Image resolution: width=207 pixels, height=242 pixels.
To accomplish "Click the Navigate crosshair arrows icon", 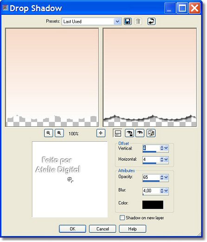I will pos(101,133).
